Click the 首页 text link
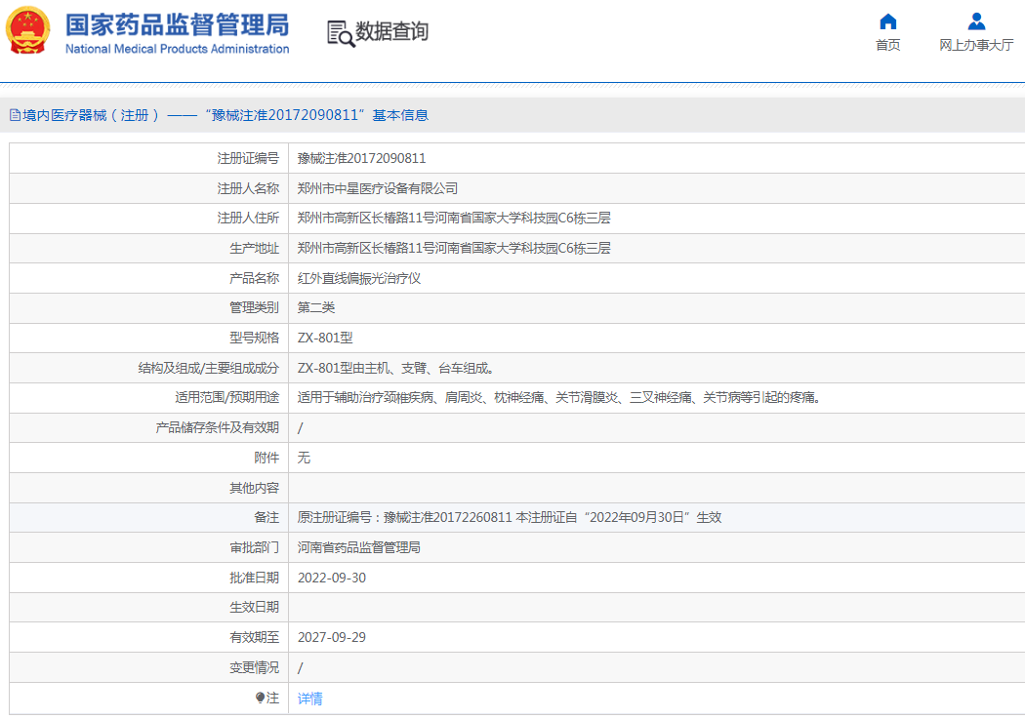1025x719 pixels. click(887, 45)
